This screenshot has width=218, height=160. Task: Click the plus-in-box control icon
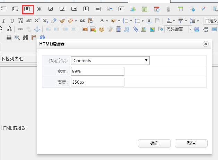pos(121,9)
